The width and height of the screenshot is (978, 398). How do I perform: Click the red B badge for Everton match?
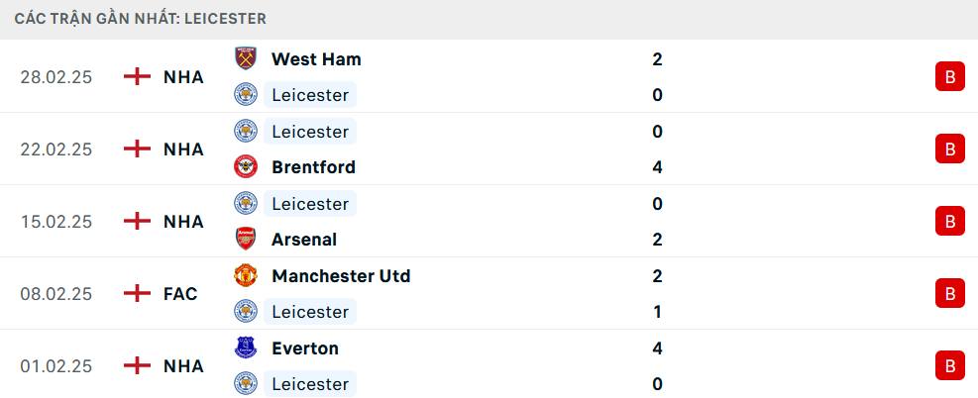(x=949, y=365)
